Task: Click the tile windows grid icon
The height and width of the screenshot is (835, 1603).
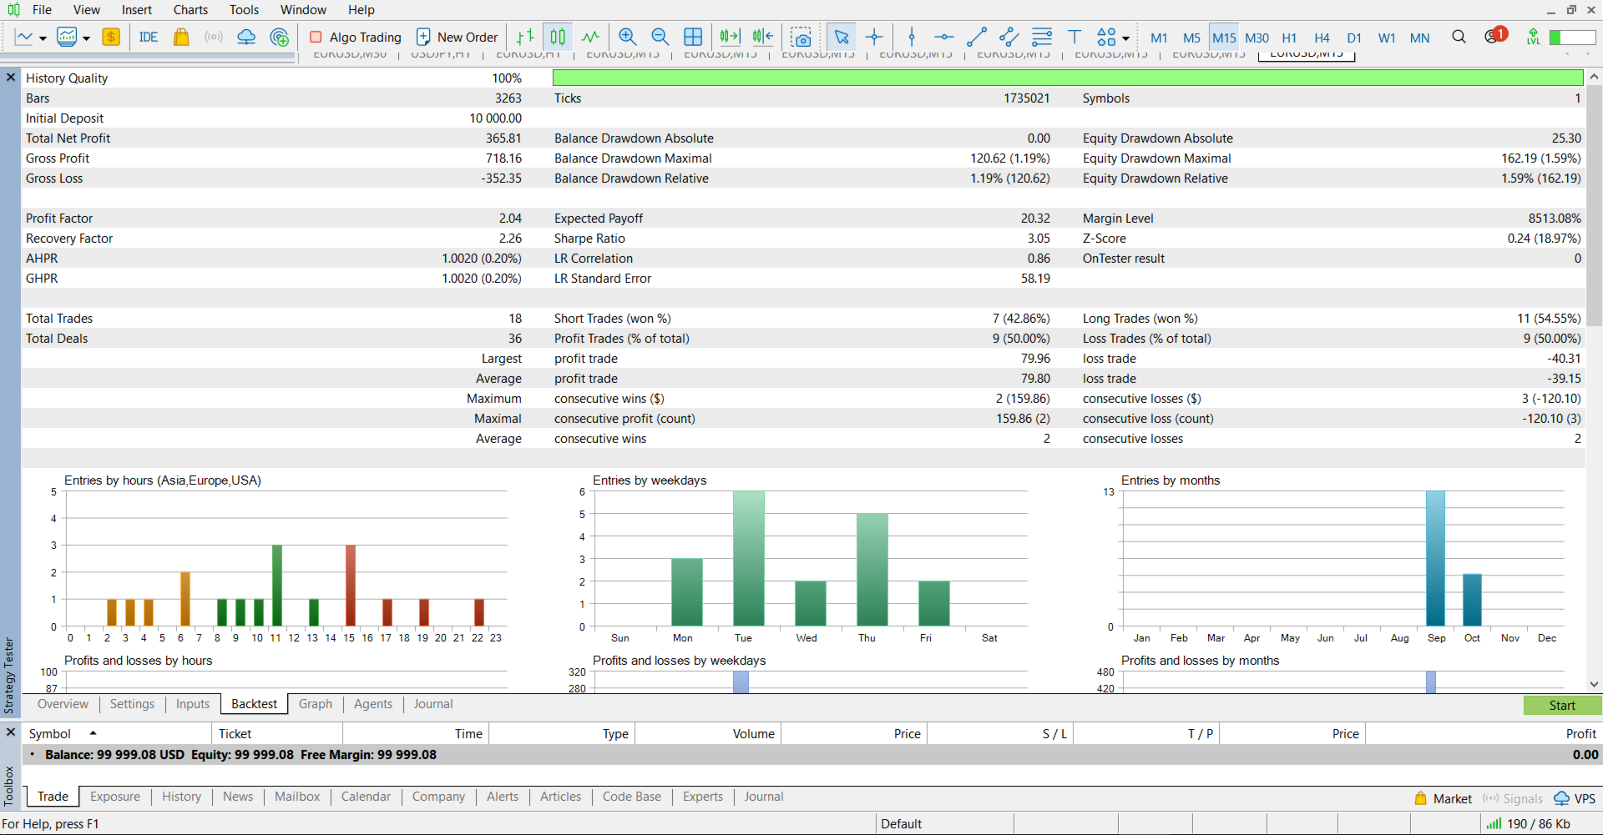Action: pos(693,38)
